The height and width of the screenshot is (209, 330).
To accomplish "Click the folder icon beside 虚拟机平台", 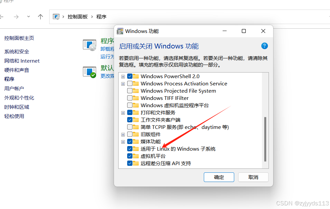I will pos(136,156).
